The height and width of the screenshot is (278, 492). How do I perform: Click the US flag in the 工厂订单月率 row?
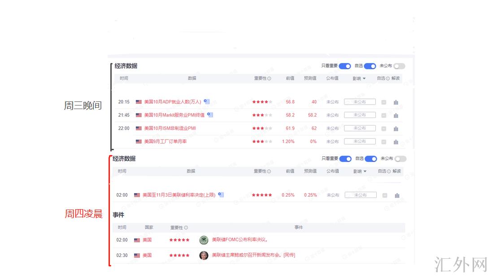coord(139,141)
